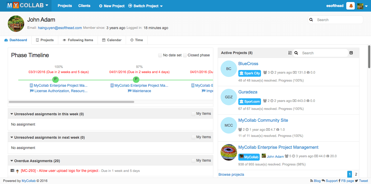Open the Switch Project dropdown

[145, 6]
